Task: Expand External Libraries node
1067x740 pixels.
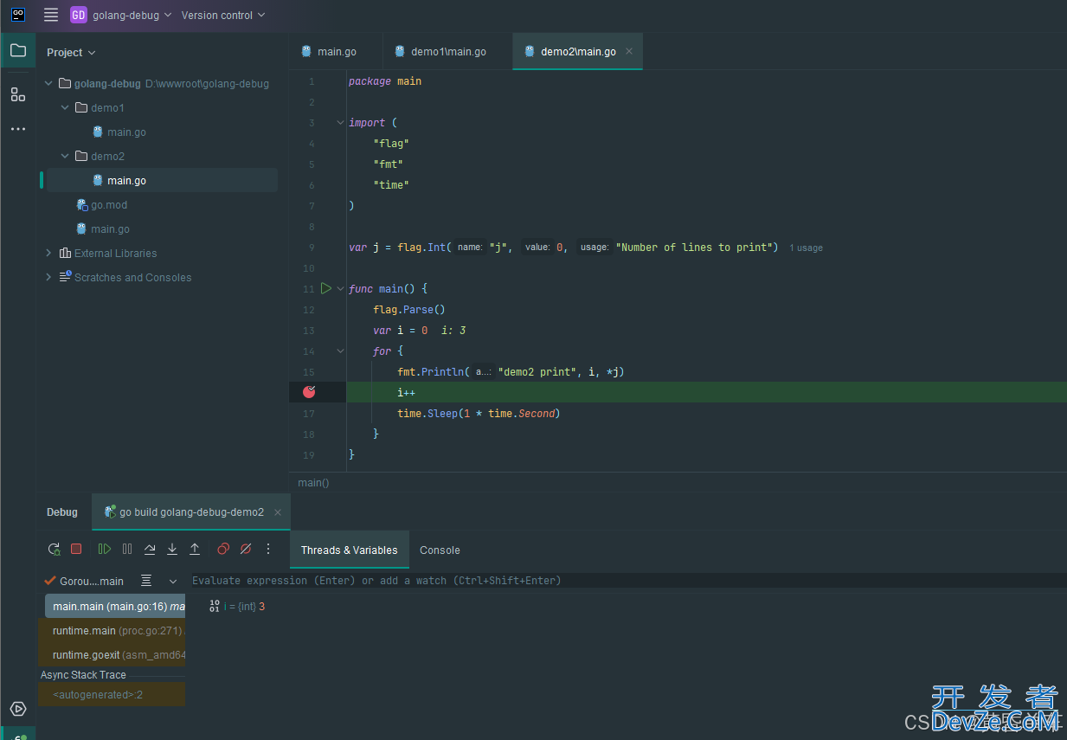Action: click(x=48, y=254)
